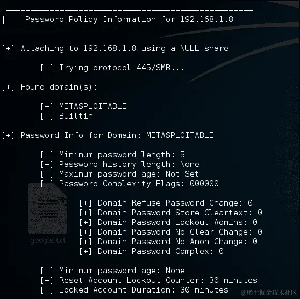Click the 'Domain Refuse Password Change' line
300x299 pixels.
pos(166,203)
